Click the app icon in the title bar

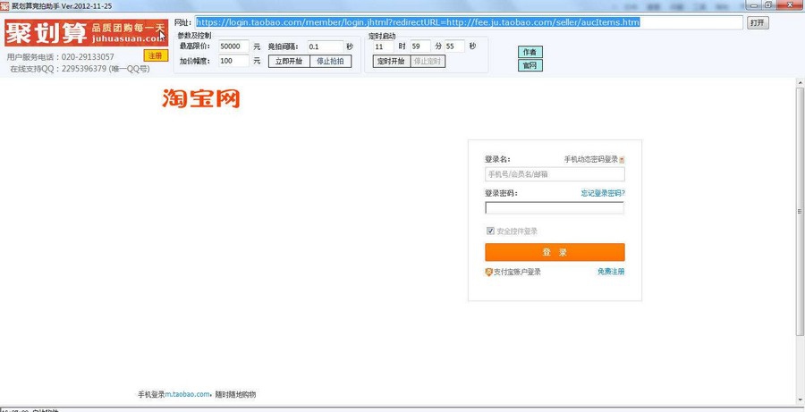point(4,5)
